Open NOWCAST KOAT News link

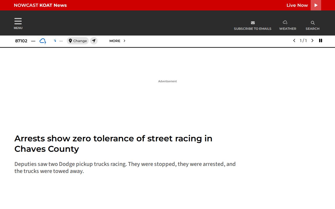coord(40,5)
